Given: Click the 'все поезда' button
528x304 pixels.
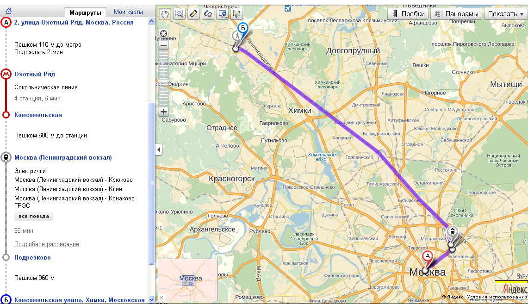Looking at the screenshot, I should point(33,217).
